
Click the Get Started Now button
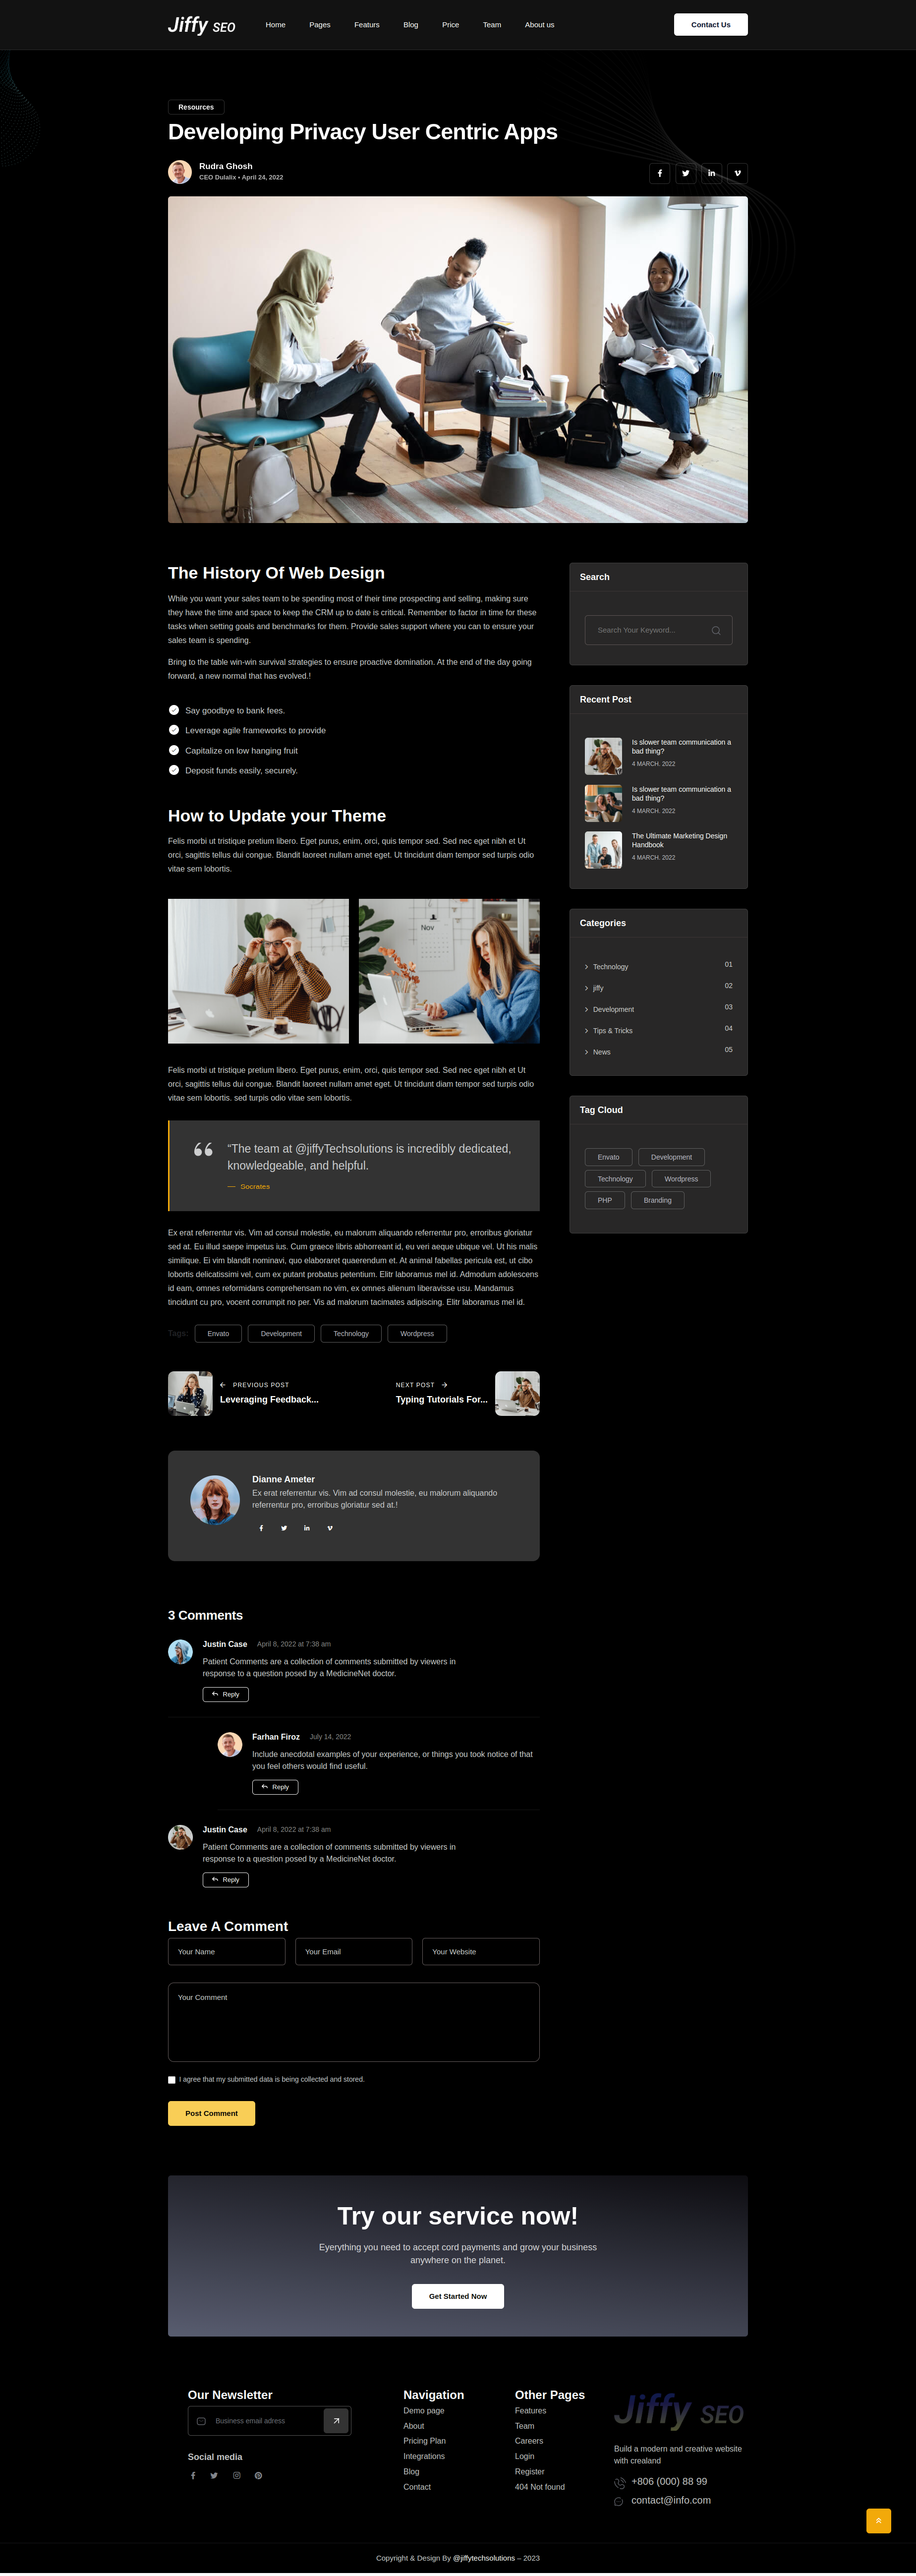click(458, 2297)
